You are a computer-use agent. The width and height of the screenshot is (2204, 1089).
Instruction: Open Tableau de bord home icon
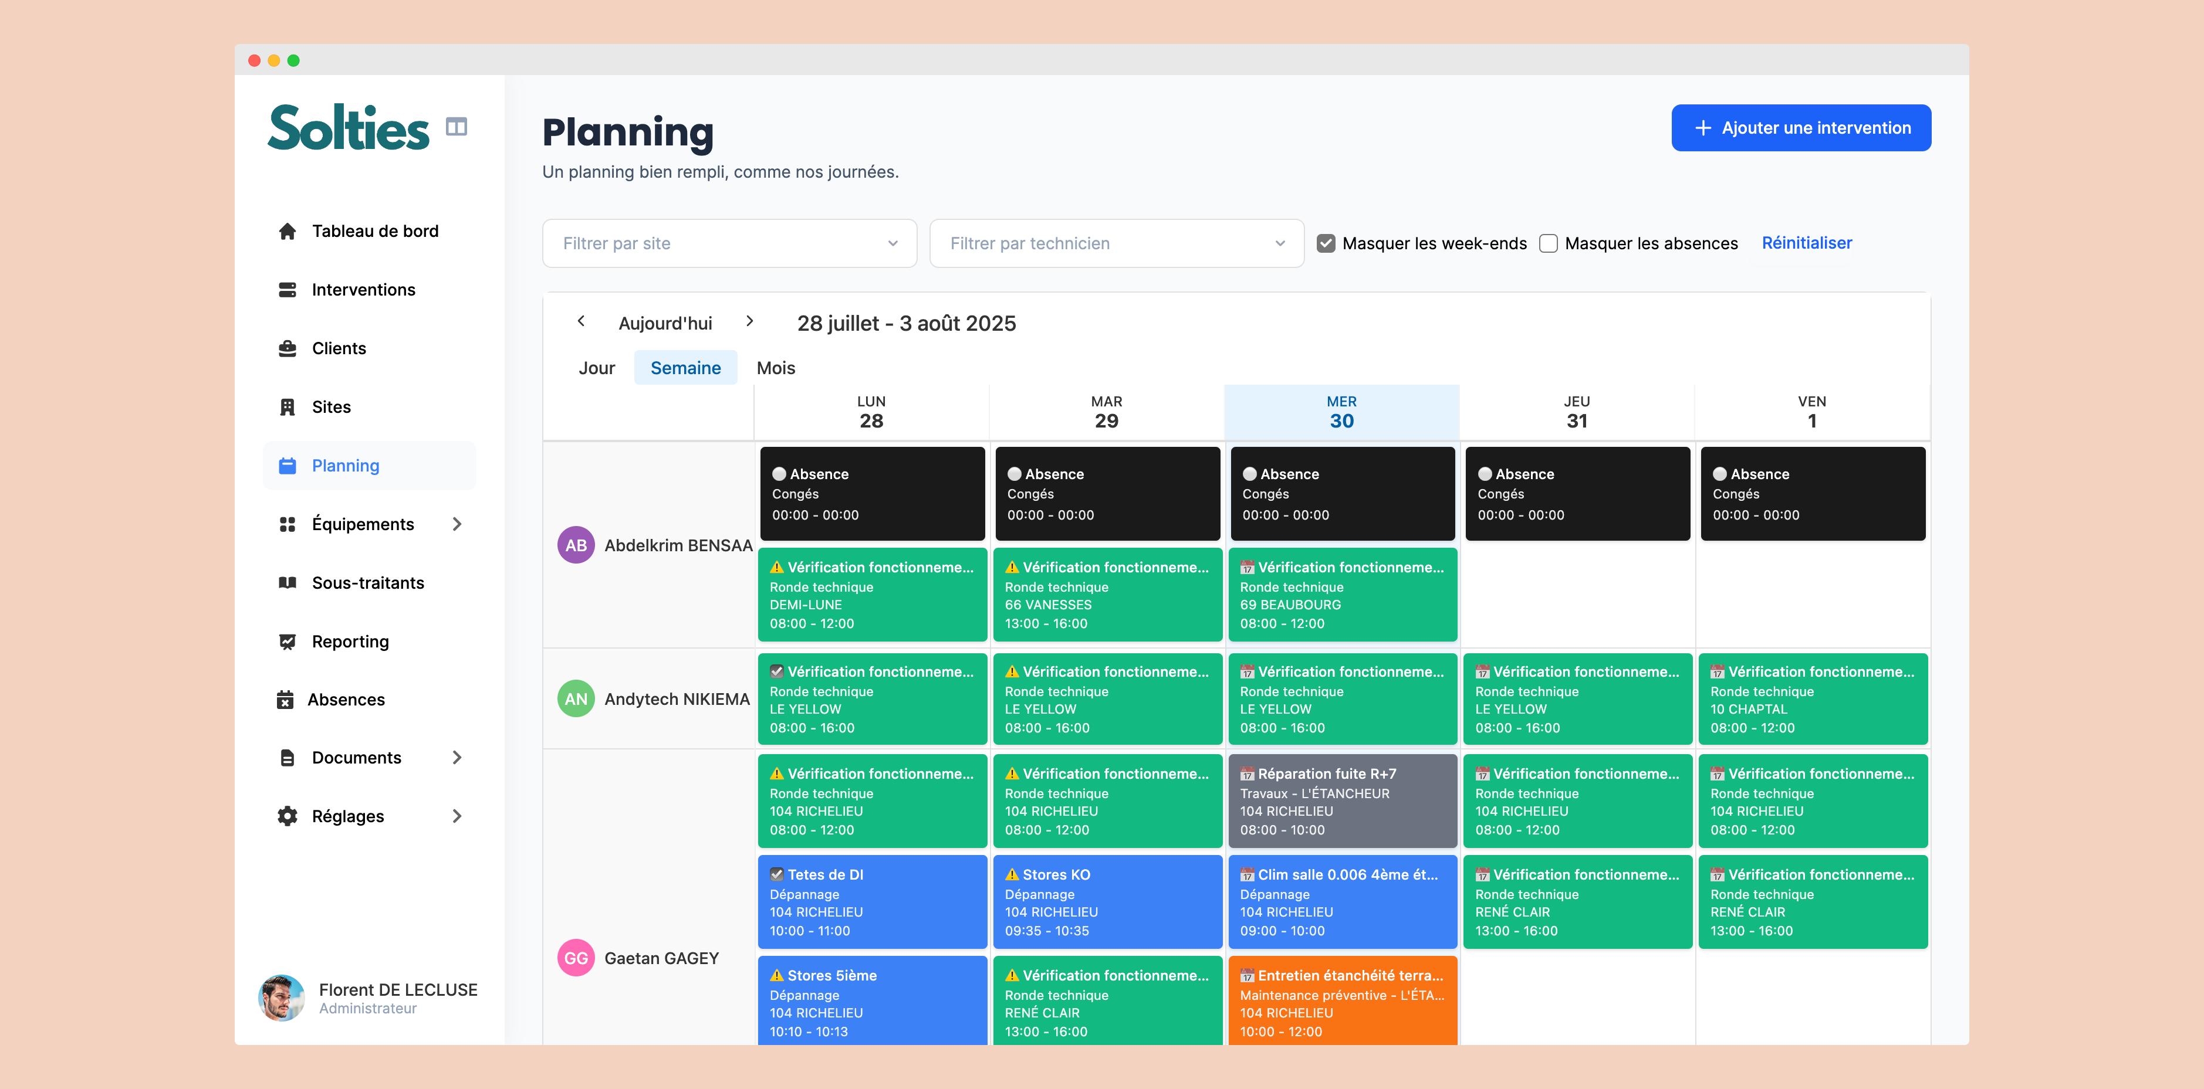click(x=288, y=231)
